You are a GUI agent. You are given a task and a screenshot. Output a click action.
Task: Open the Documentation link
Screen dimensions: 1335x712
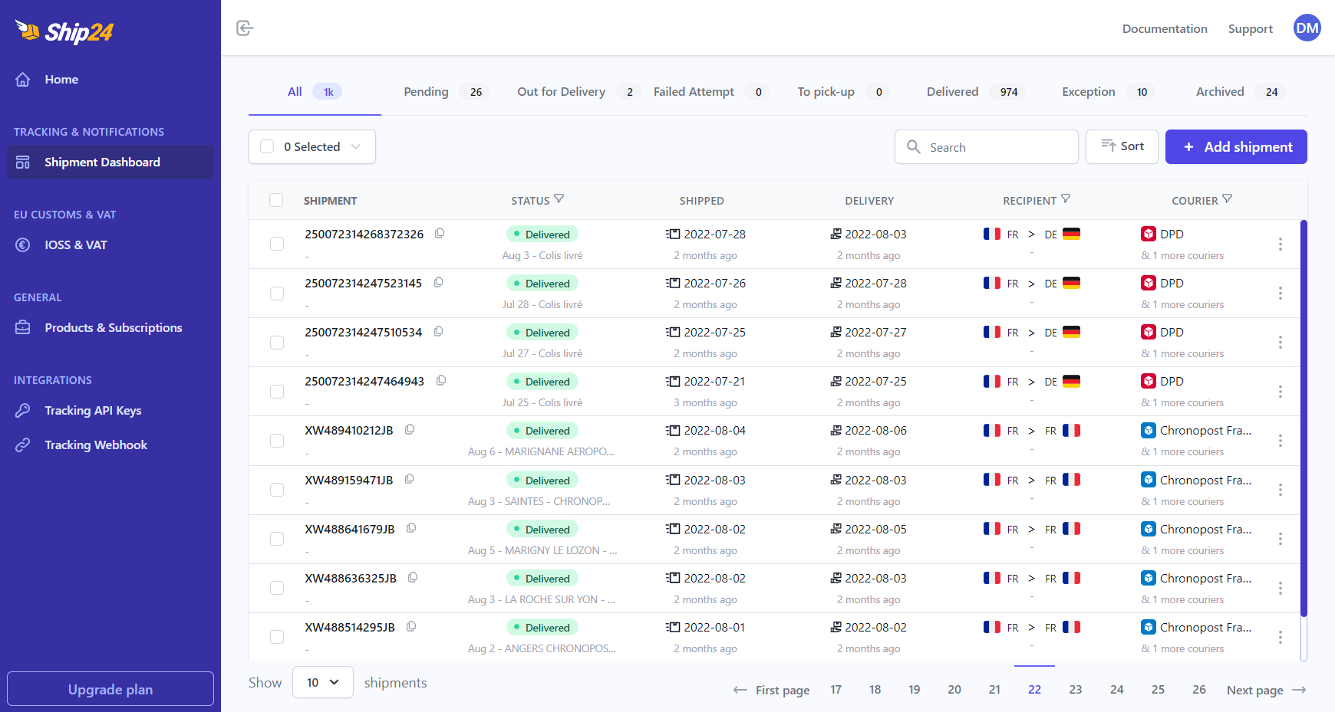pos(1165,28)
